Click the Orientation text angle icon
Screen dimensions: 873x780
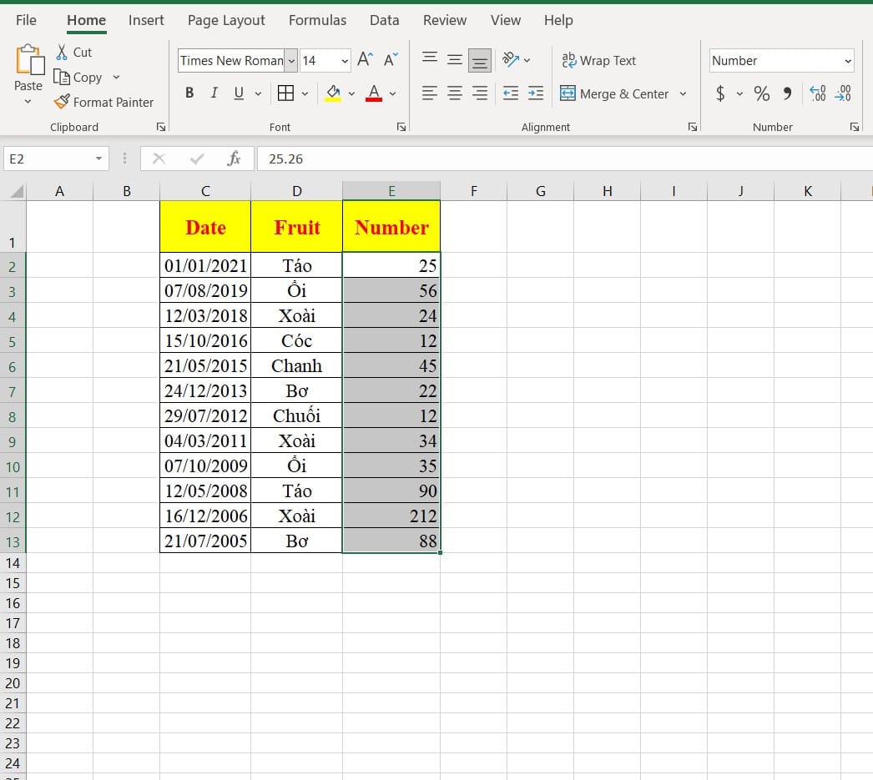click(x=511, y=59)
